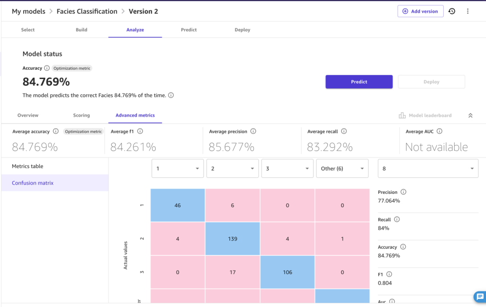This screenshot has width=486, height=307.
Task: Click the purple Predict button
Action: (x=359, y=81)
